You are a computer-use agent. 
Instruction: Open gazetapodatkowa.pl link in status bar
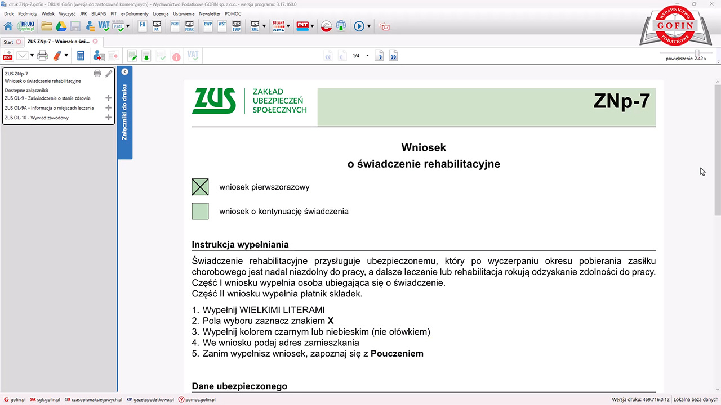[150, 400]
